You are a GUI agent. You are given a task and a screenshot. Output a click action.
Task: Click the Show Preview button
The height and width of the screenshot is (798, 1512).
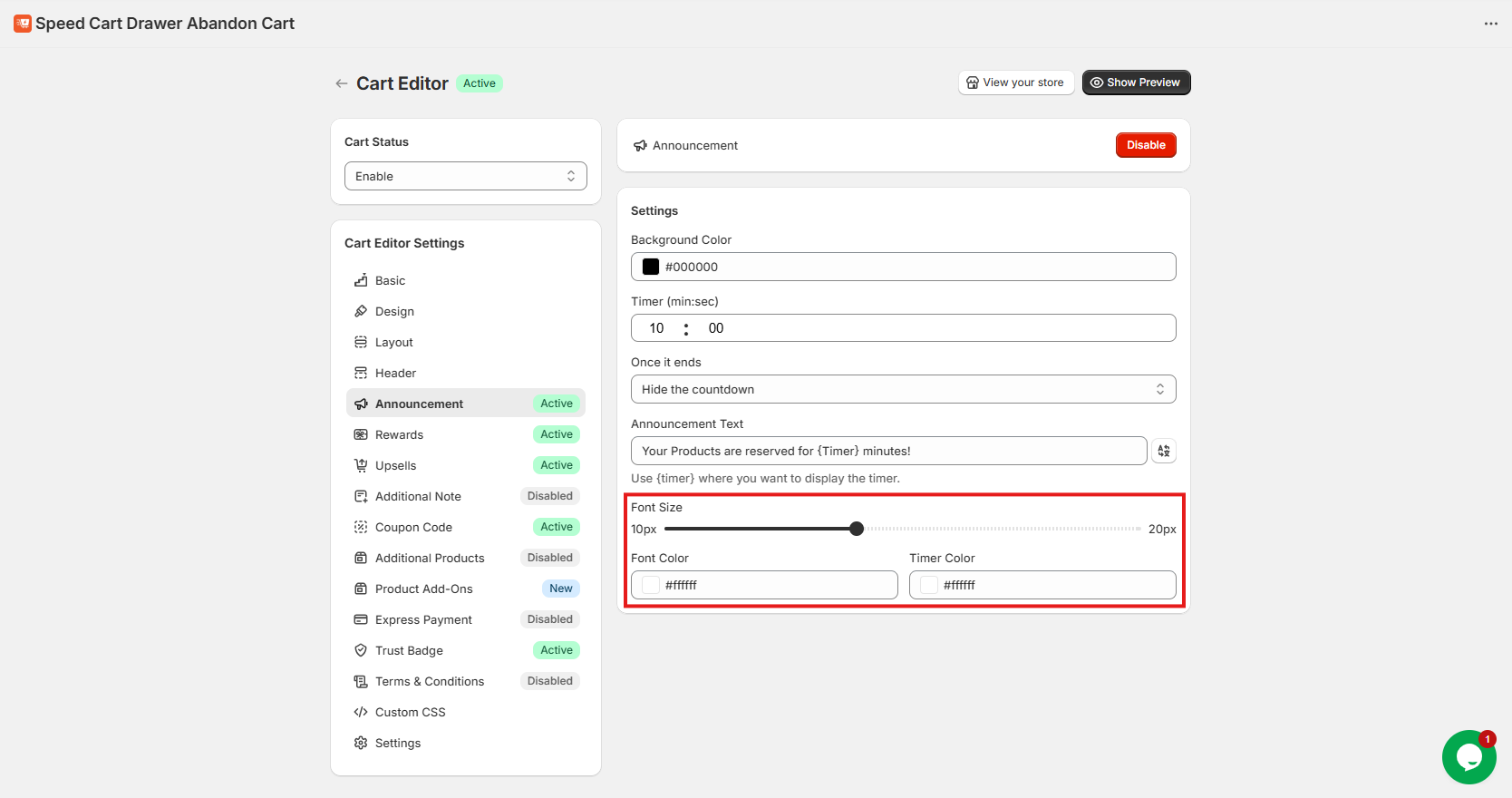coord(1136,83)
